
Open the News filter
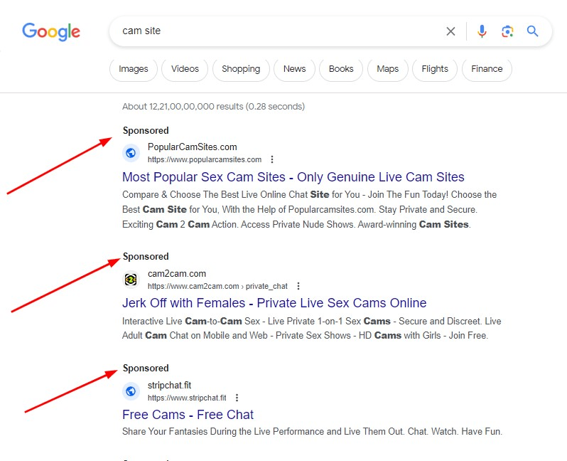click(294, 69)
